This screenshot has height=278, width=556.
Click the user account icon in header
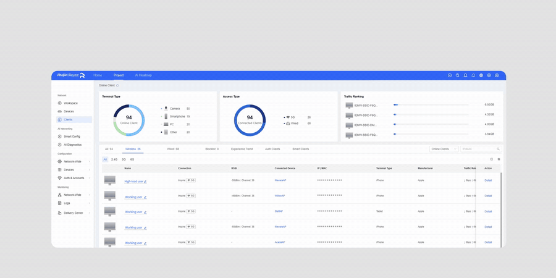497,75
